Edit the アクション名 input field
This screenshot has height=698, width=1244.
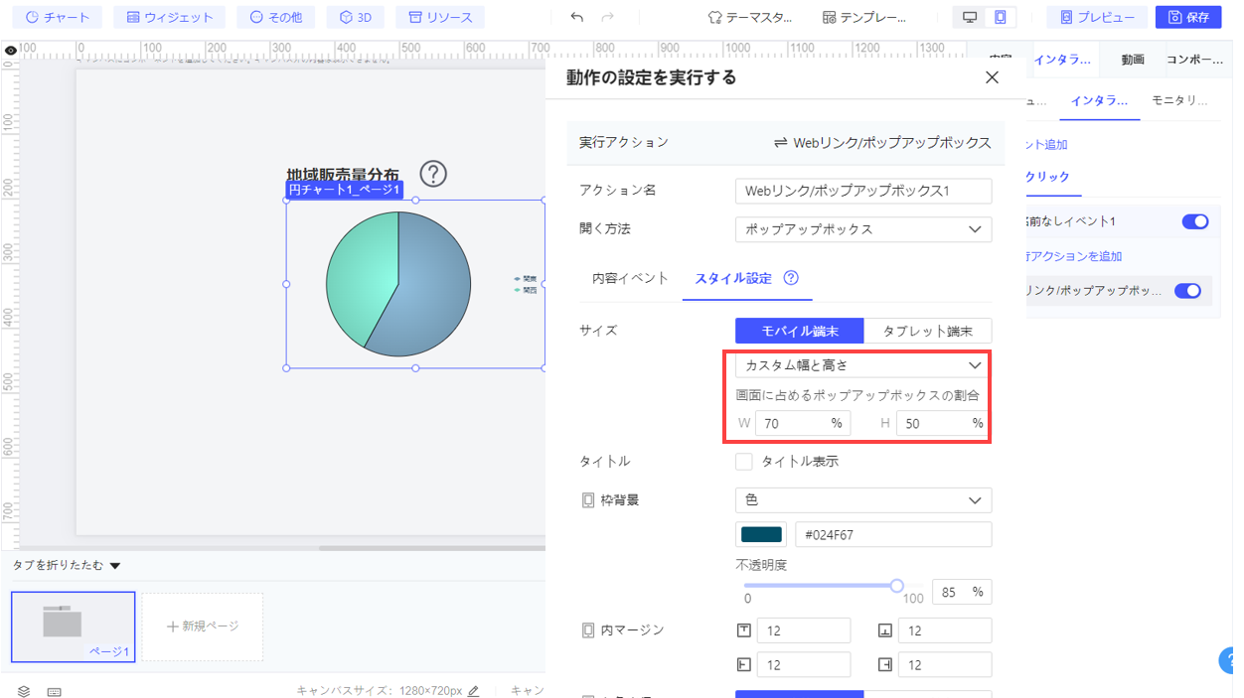click(x=863, y=191)
